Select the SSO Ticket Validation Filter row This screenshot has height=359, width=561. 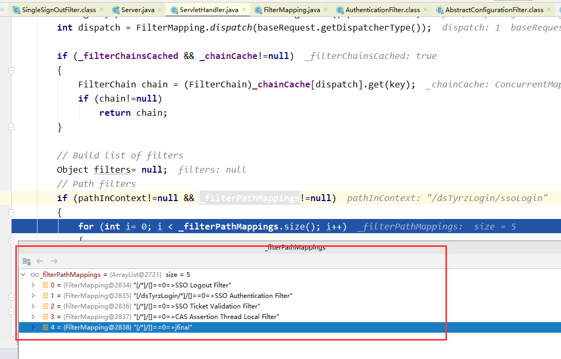tap(290, 306)
